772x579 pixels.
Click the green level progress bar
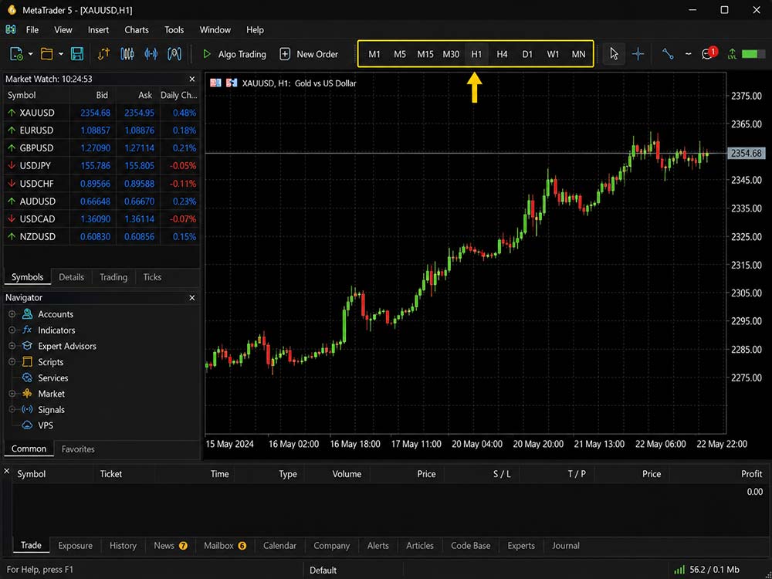click(x=753, y=54)
